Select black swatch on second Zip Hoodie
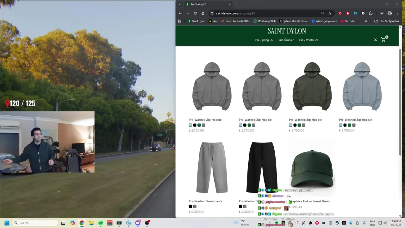This screenshot has width=405, height=228. tap(245, 125)
